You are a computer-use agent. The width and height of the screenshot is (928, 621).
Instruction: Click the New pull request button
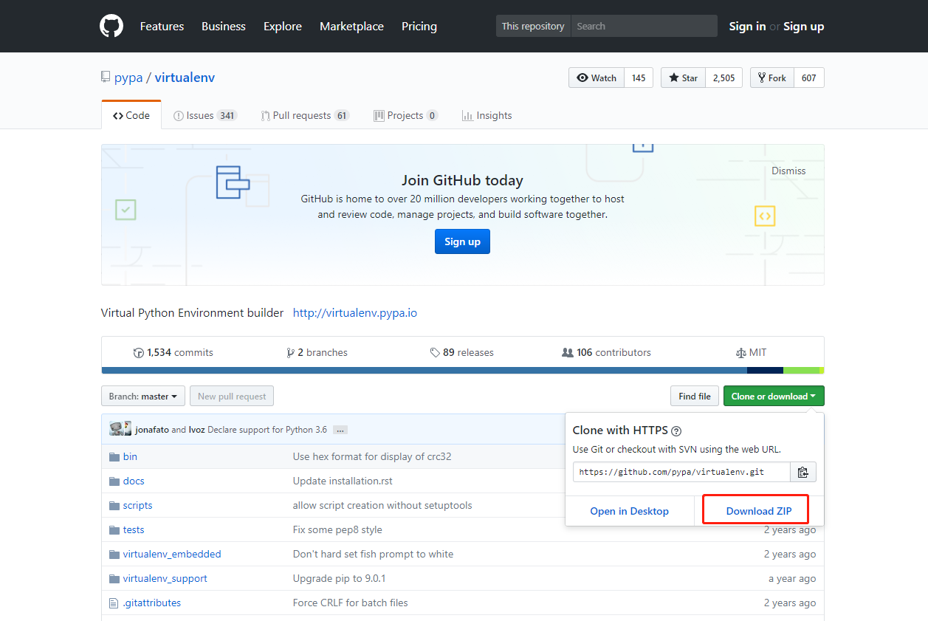[x=232, y=397]
